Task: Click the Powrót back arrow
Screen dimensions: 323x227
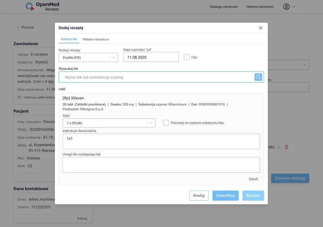Action: coord(18,27)
